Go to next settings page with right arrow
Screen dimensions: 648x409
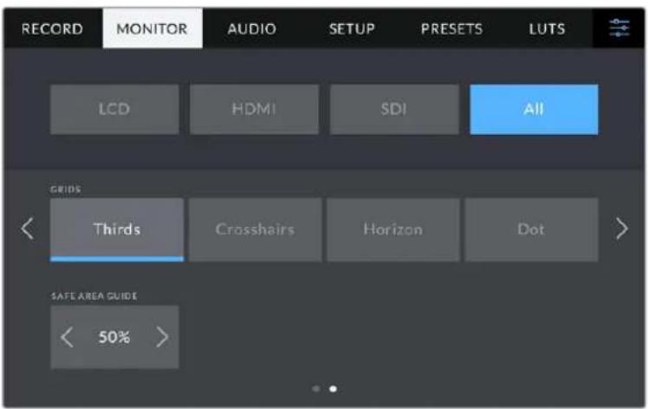621,228
